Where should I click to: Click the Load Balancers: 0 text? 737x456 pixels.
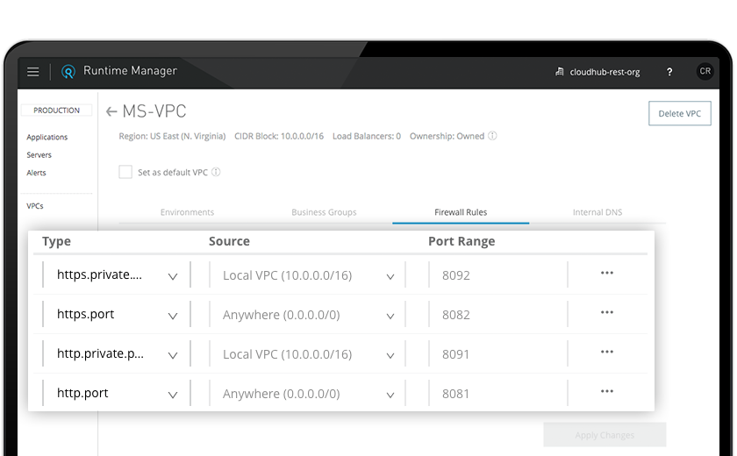pos(367,136)
